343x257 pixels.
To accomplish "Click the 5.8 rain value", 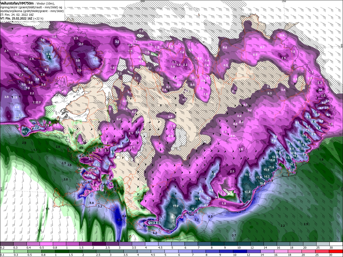I will (92, 203).
